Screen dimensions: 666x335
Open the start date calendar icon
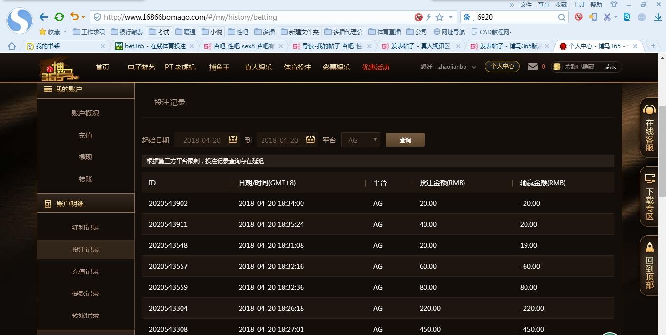pos(233,140)
